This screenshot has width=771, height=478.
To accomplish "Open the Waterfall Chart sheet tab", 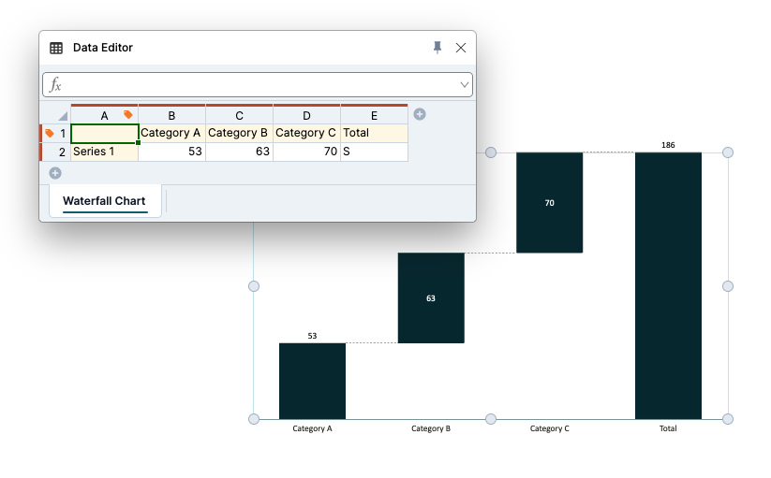I will 104,201.
